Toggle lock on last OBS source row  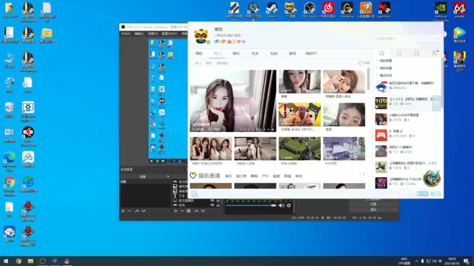click(x=218, y=205)
